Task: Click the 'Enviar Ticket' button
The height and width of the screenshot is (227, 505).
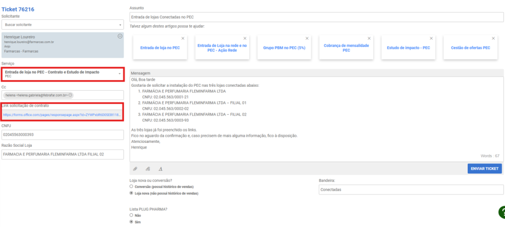Action: point(485,169)
